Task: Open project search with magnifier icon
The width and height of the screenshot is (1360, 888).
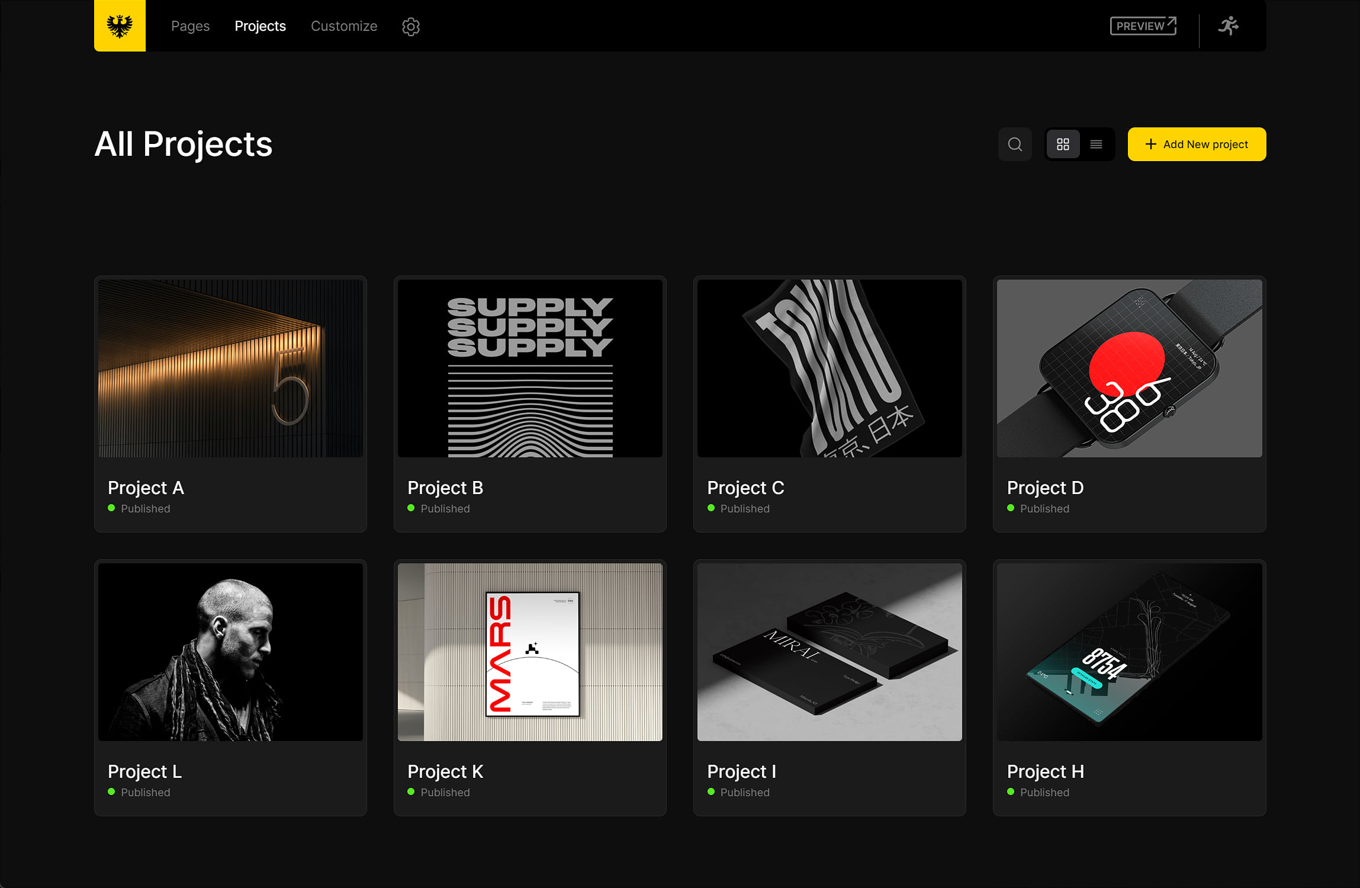Action: click(x=1015, y=144)
